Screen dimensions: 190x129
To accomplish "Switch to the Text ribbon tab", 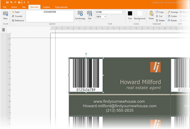I will [x=24, y=7].
